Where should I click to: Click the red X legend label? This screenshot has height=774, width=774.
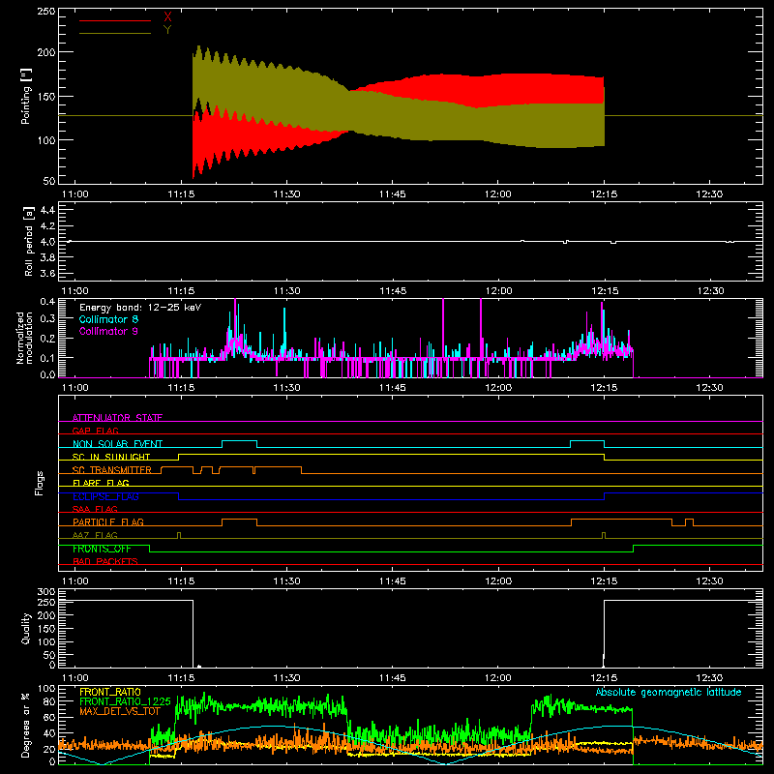tap(167, 17)
